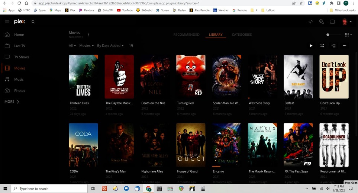This screenshot has width=358, height=193.
Task: Click the West Side Story title
Action: (x=259, y=103)
